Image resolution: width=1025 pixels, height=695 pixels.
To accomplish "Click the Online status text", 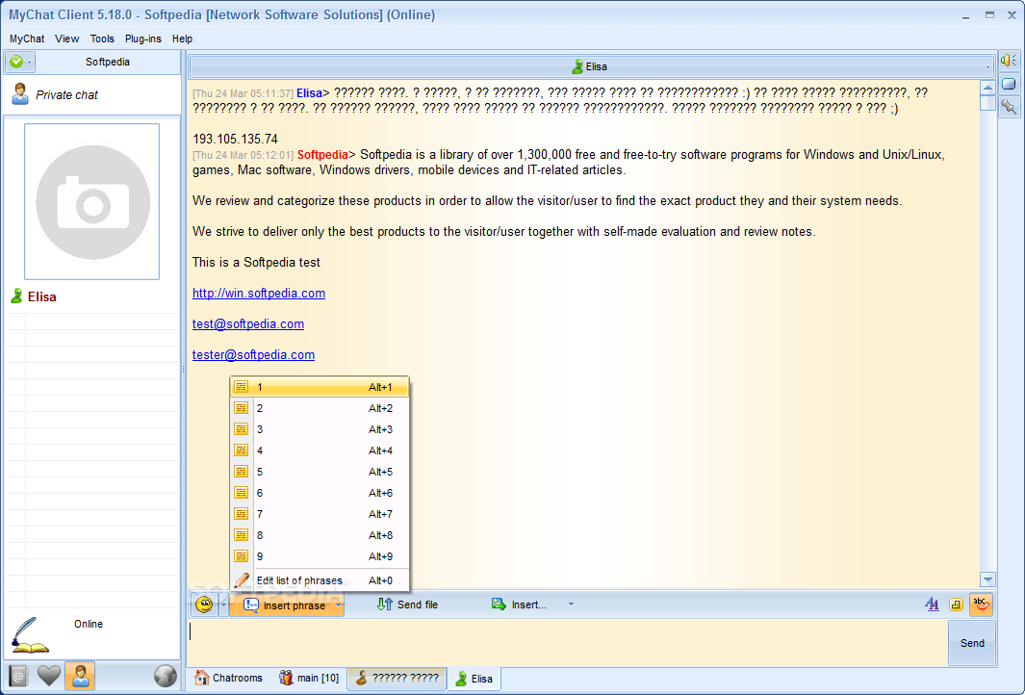I will click(x=89, y=624).
